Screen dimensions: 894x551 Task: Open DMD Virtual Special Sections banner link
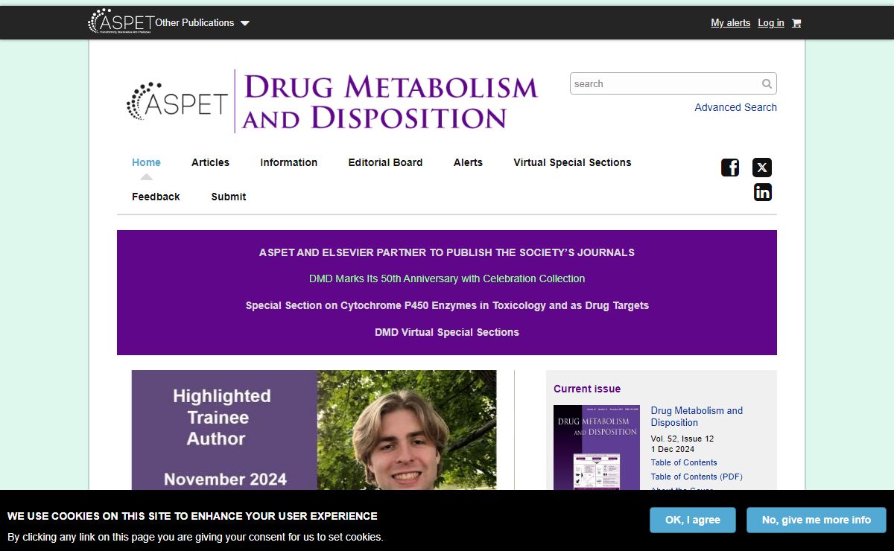coord(447,332)
